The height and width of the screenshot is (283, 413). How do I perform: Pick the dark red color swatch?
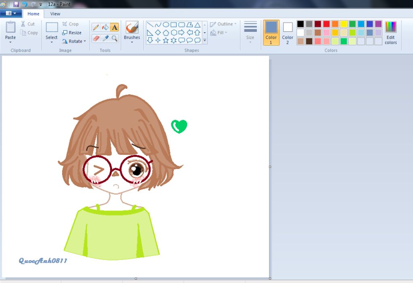point(318,24)
